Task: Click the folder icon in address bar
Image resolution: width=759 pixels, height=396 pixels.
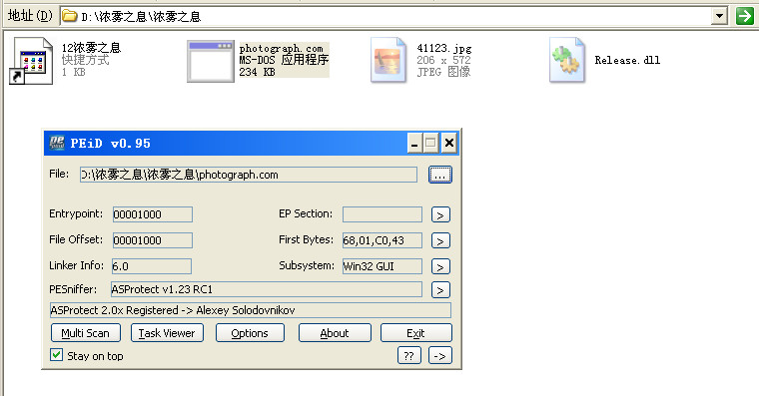Action: (x=70, y=16)
